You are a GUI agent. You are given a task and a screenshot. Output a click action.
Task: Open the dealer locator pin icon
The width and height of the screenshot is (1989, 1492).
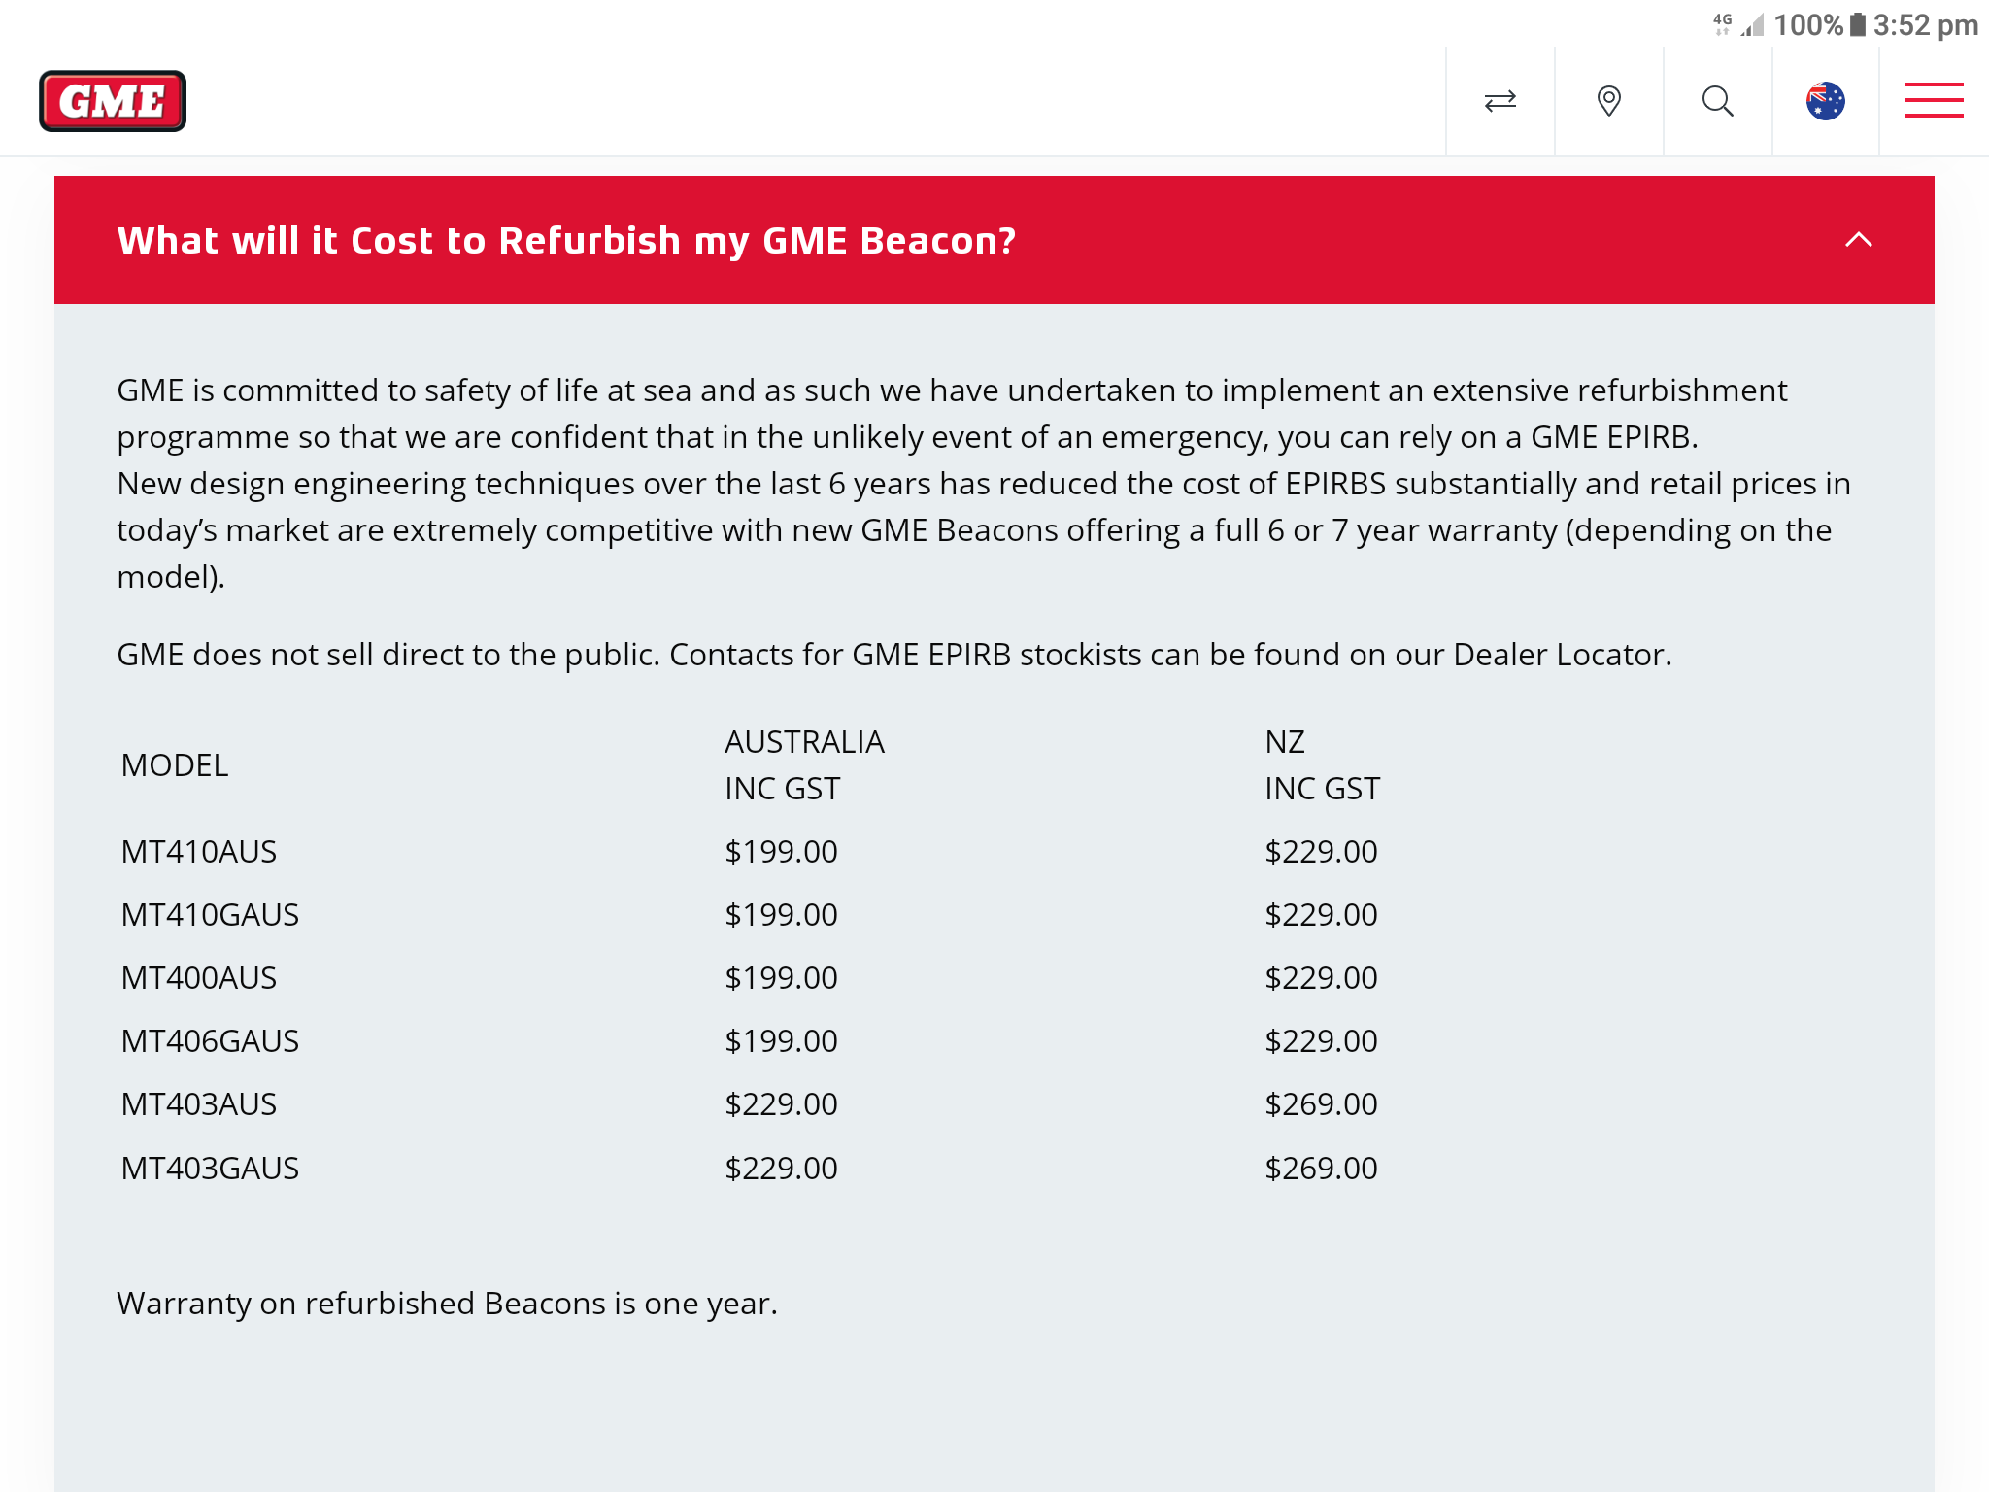pyautogui.click(x=1609, y=101)
